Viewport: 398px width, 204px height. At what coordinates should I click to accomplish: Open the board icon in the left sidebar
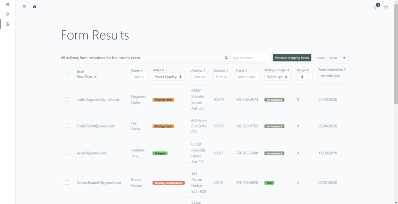[7, 24]
